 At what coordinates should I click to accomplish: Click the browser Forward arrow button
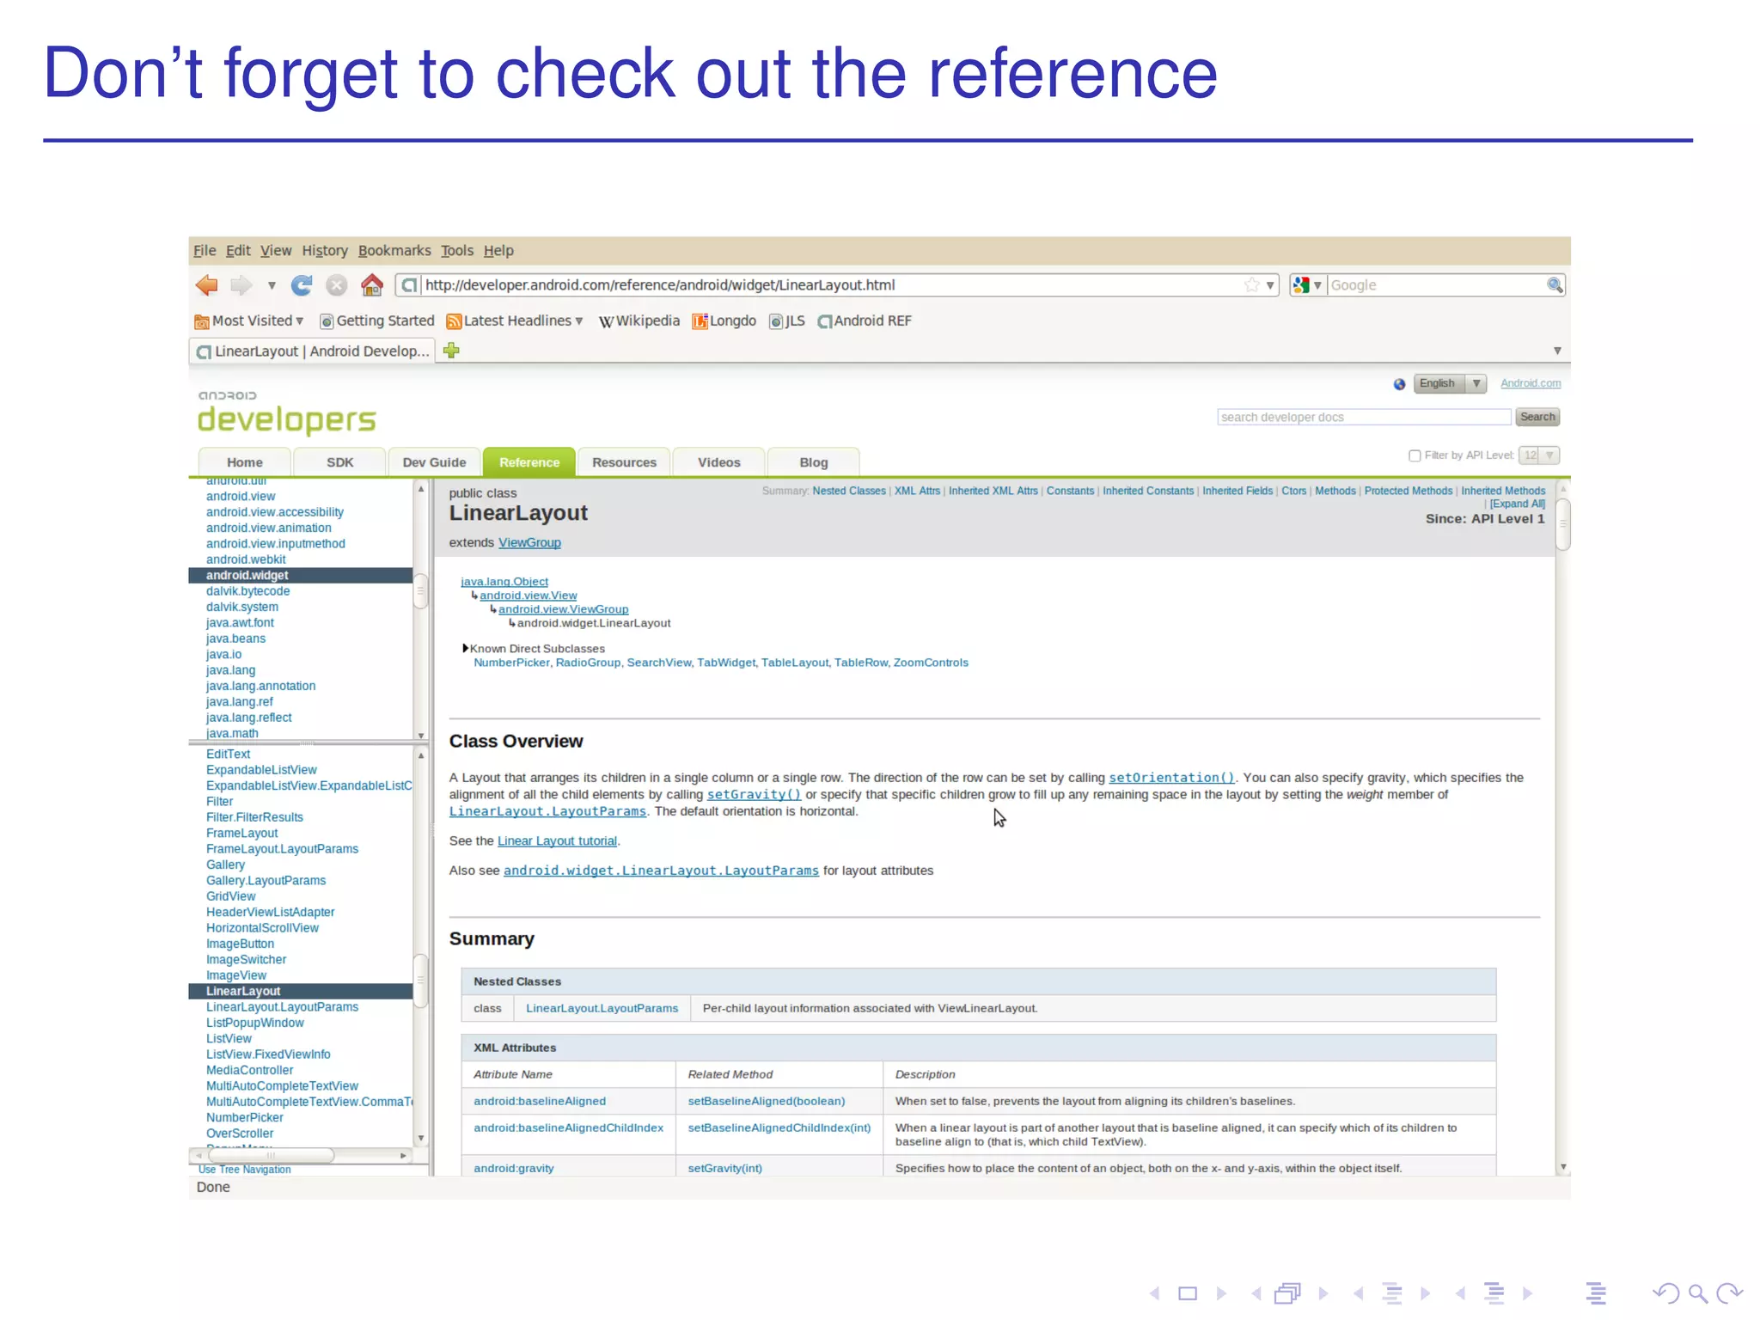click(x=241, y=285)
